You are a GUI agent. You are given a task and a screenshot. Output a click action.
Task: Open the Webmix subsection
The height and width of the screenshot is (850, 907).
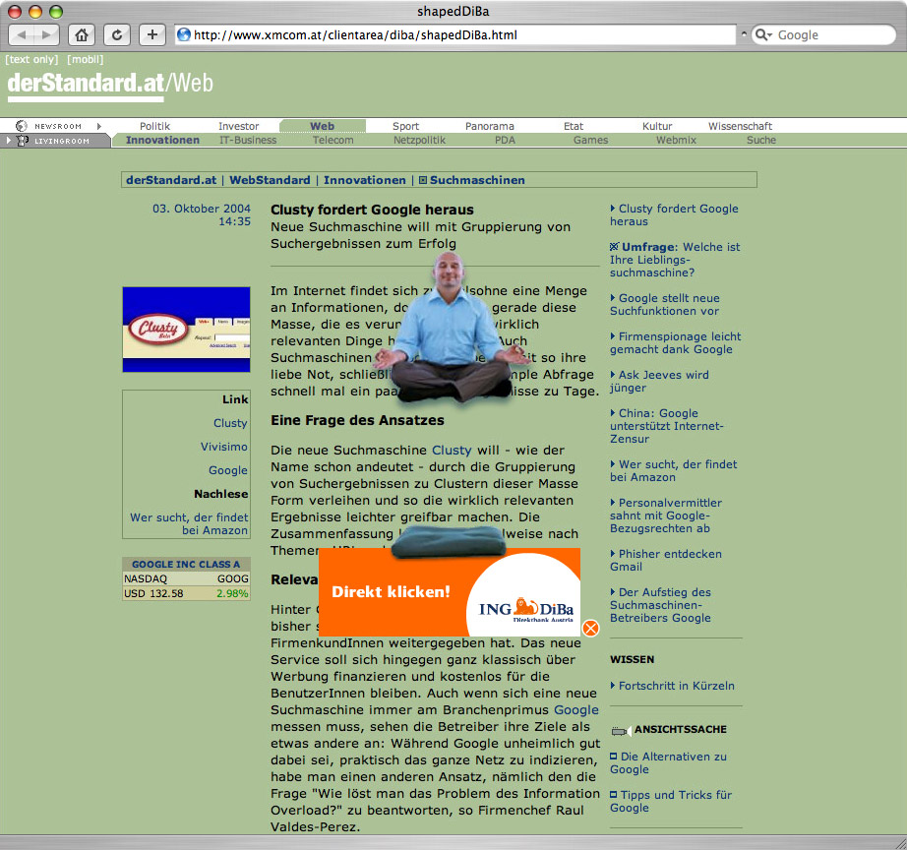click(x=676, y=140)
